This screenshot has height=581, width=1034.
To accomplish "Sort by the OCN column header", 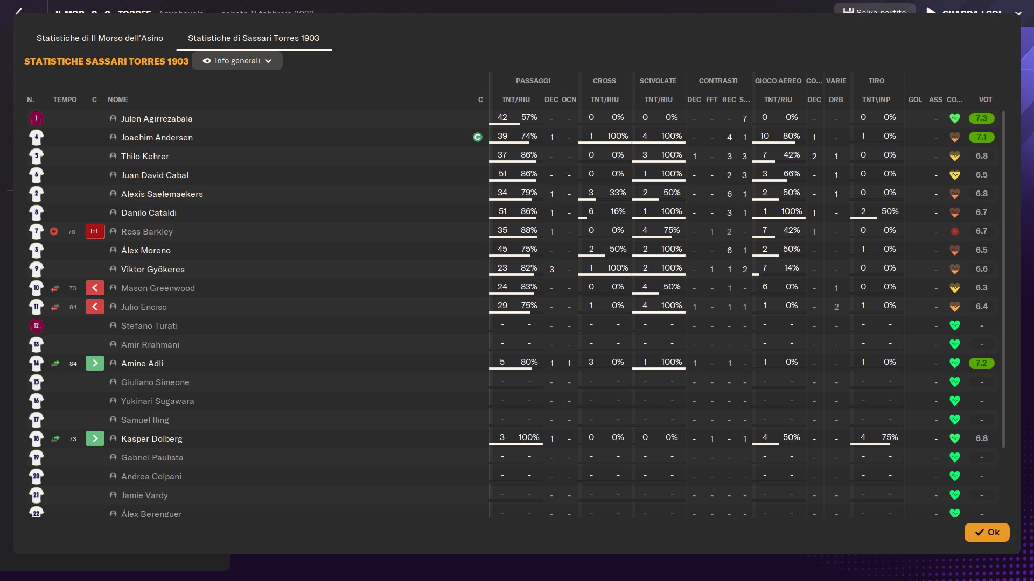I will 569,100.
